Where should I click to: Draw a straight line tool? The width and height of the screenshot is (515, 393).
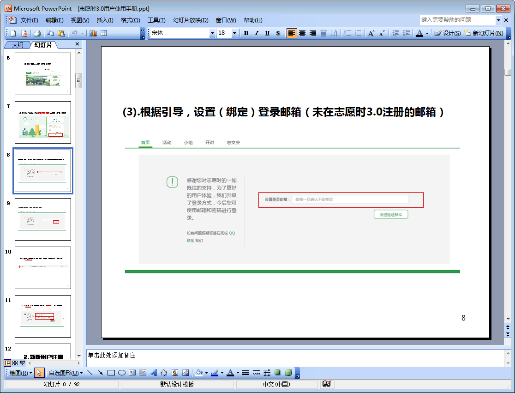(x=90, y=373)
